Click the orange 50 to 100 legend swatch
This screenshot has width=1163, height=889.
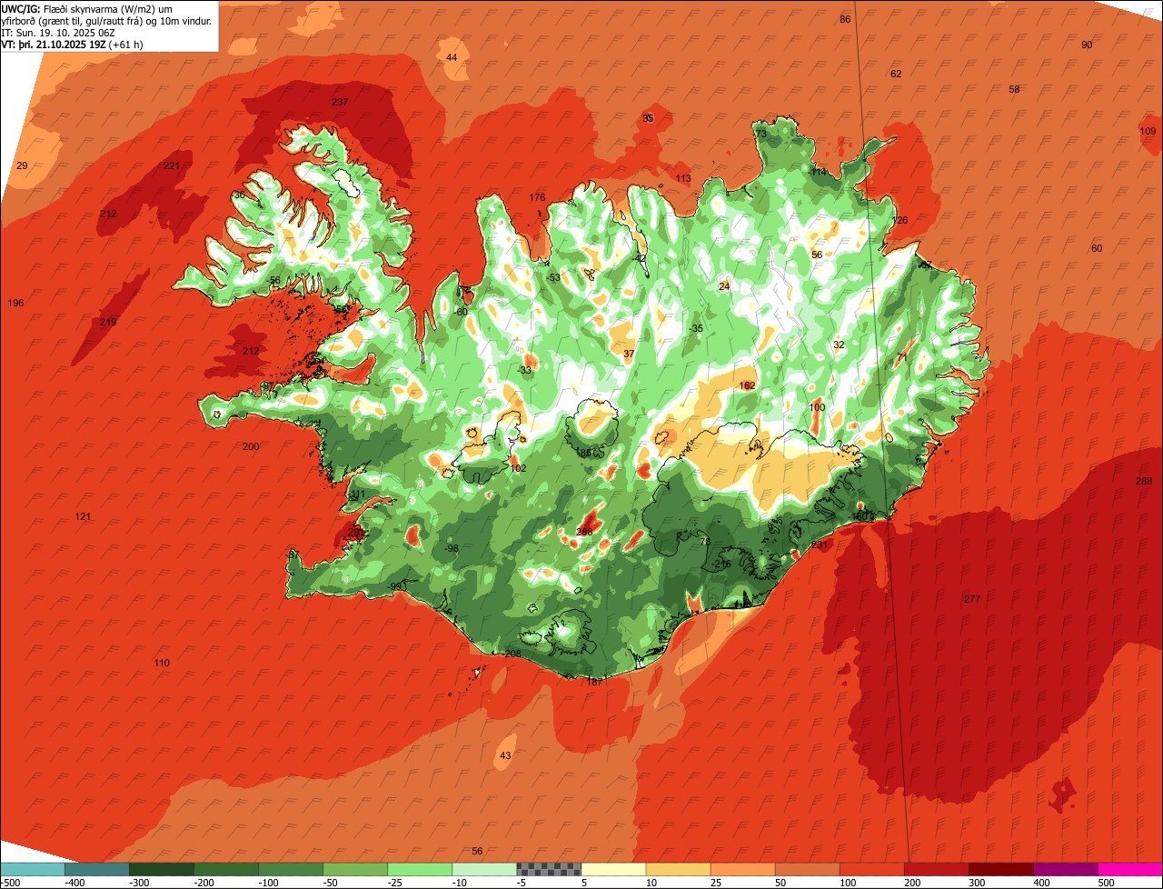pyautogui.click(x=806, y=869)
